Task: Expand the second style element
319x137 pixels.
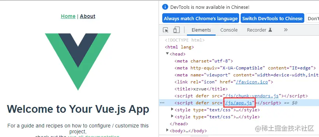Action: click(x=172, y=116)
